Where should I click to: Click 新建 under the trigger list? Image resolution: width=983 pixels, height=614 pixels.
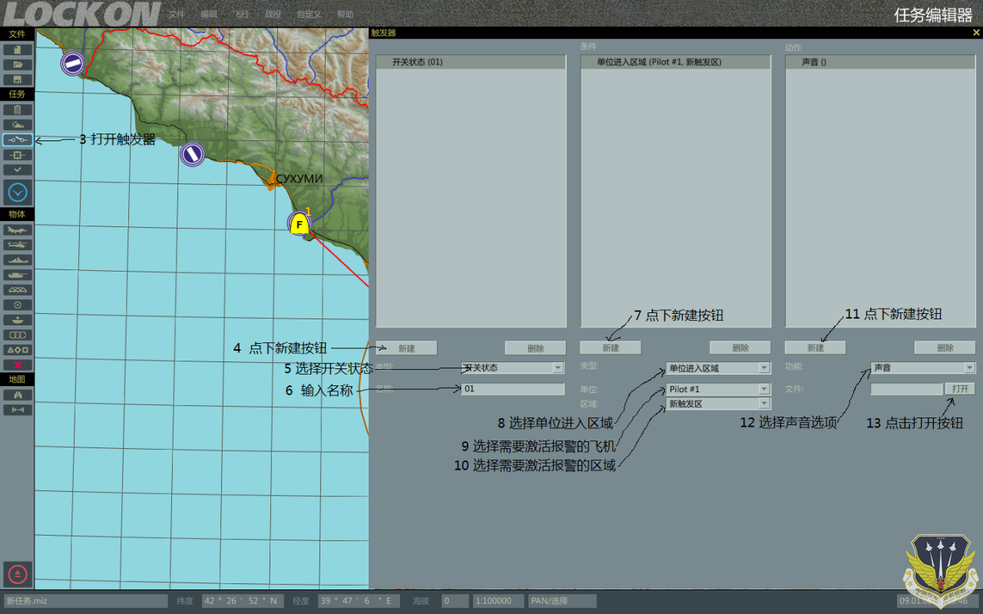coord(406,348)
